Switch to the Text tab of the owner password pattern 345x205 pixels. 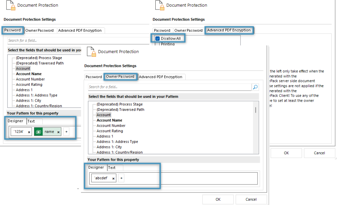tap(112, 168)
